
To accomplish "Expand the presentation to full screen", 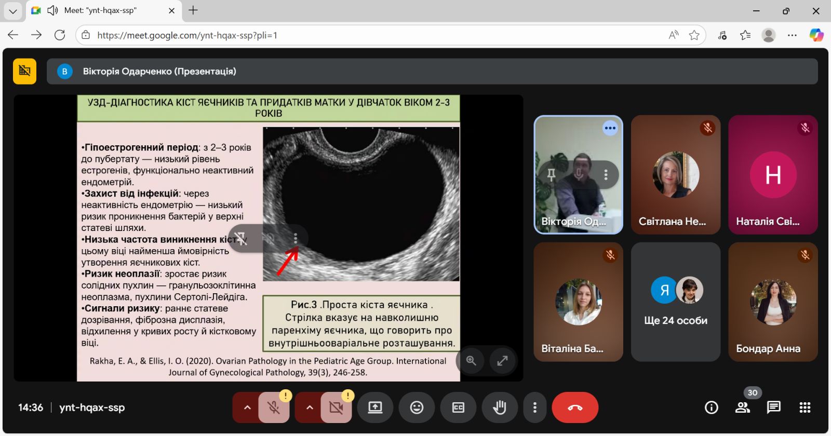I will 502,360.
